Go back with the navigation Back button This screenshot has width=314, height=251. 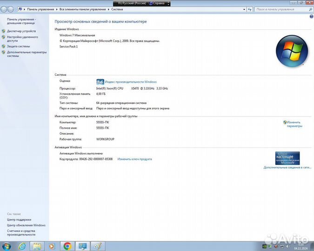click(x=4, y=9)
